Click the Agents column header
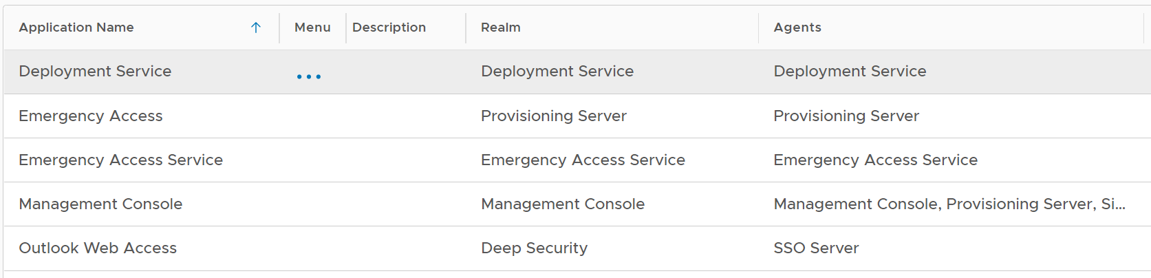Viewport: 1151px width, 278px height. point(797,28)
